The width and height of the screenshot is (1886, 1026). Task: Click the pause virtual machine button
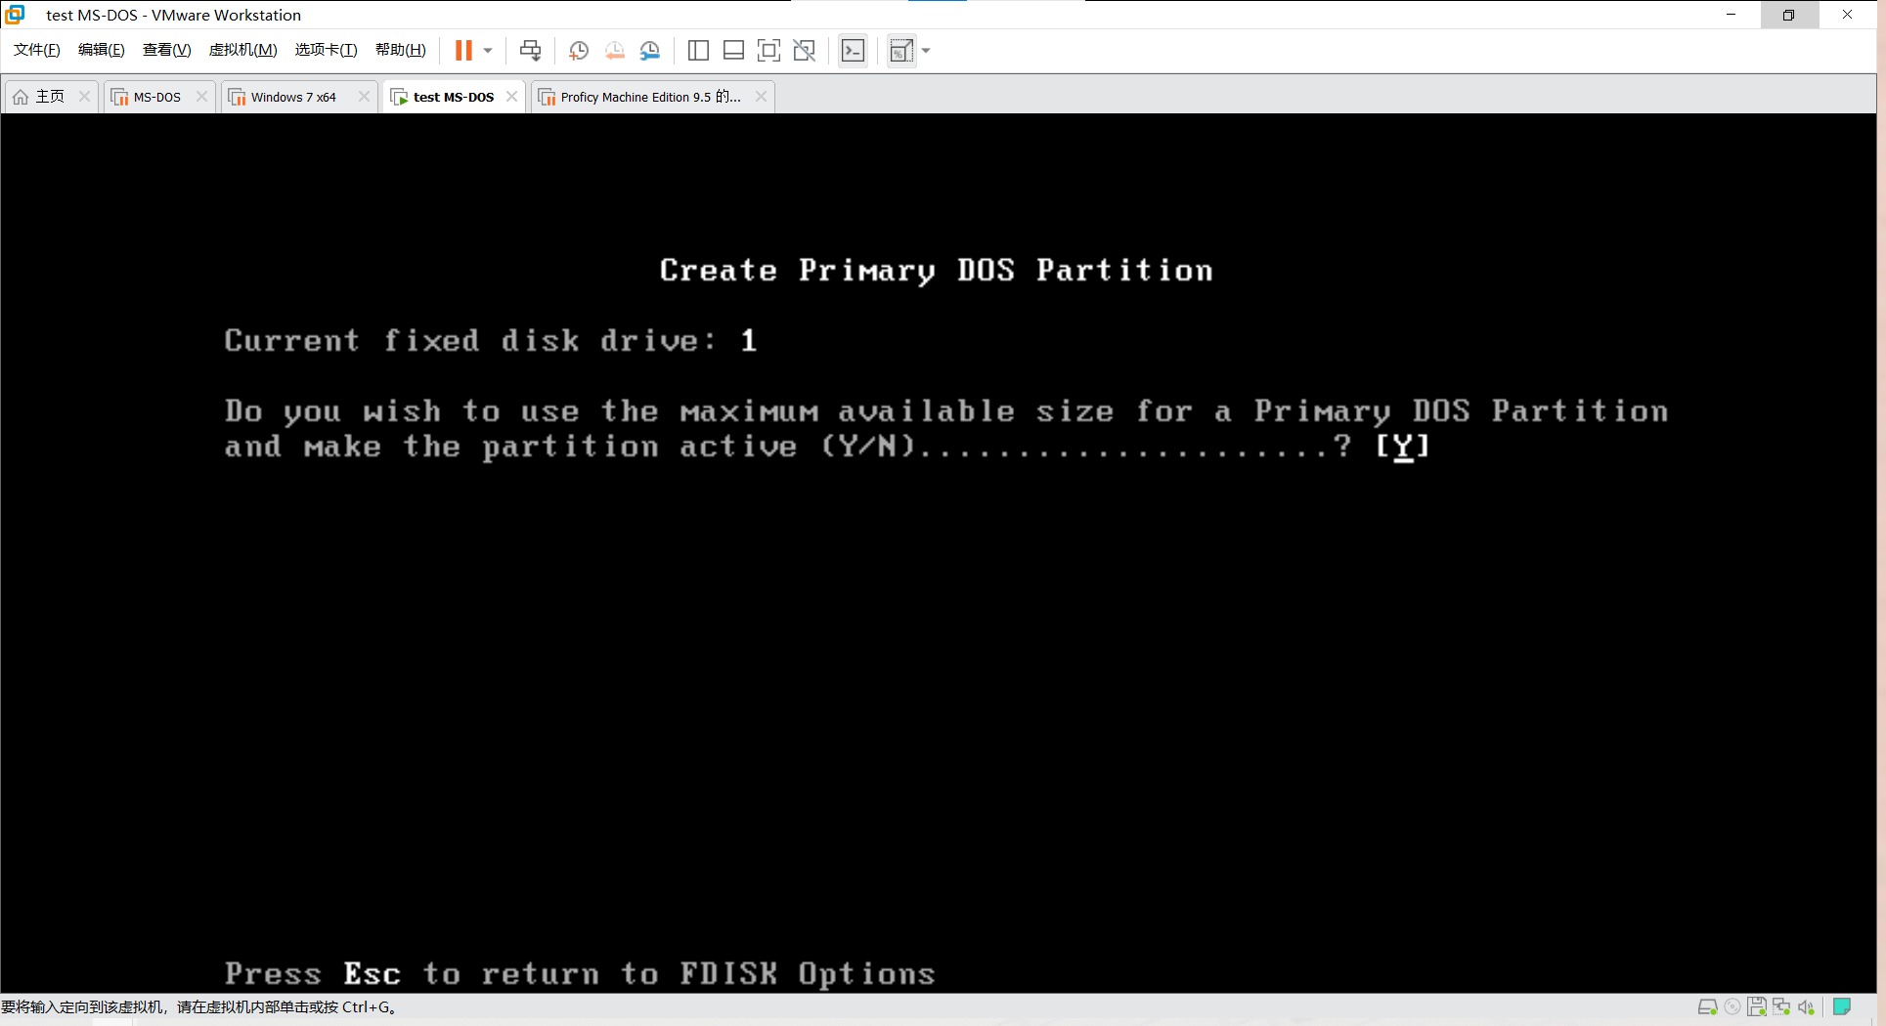click(x=463, y=51)
